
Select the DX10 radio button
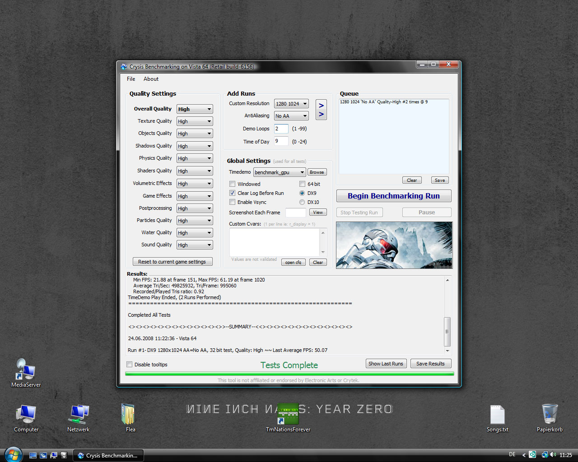302,202
